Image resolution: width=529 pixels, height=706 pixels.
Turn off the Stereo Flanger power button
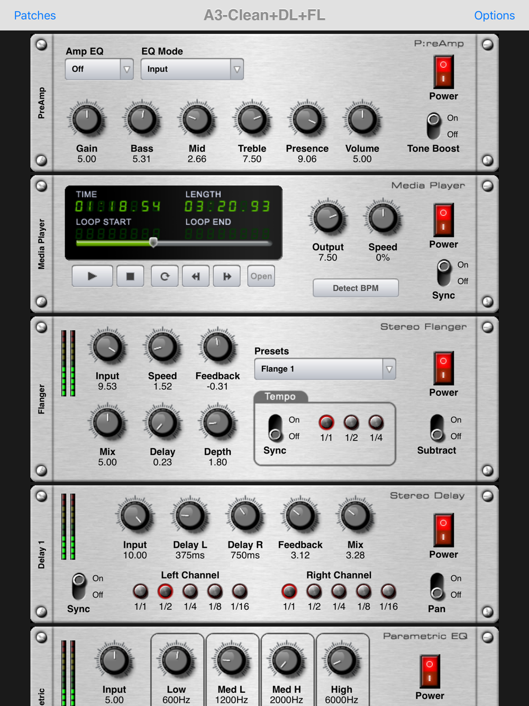pos(443,368)
